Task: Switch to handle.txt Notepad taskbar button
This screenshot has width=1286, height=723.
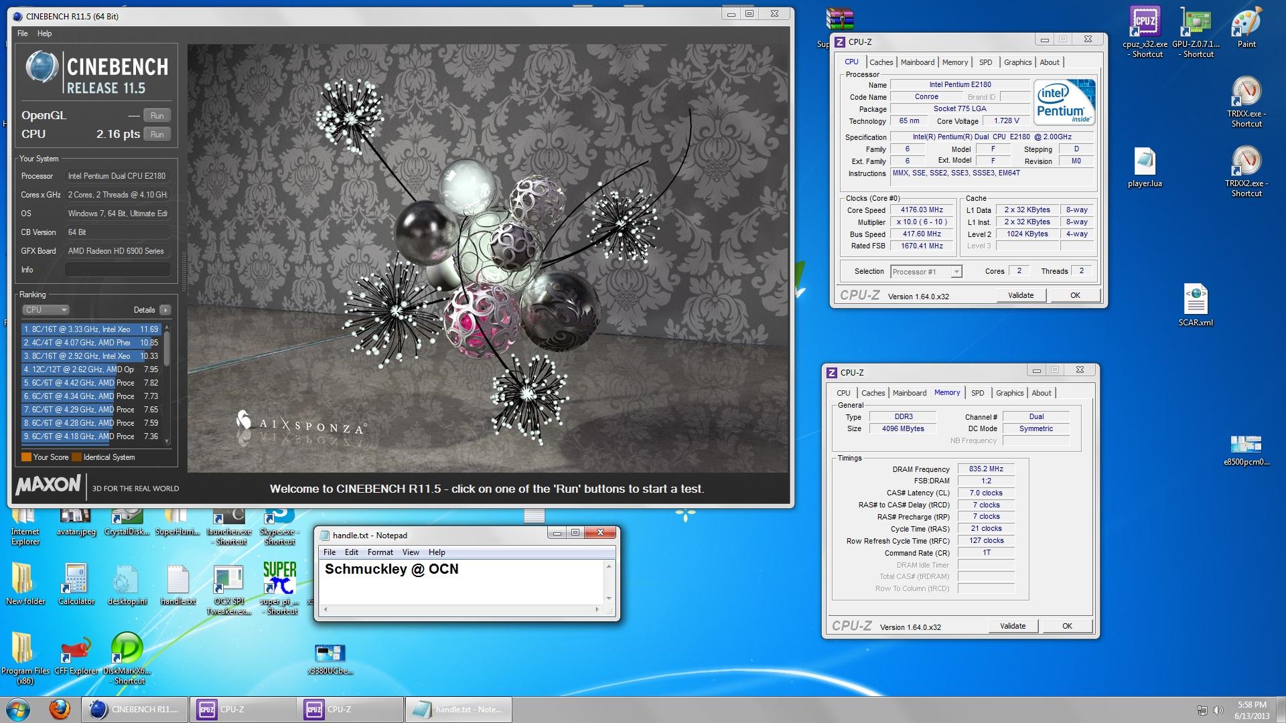Action: [x=458, y=710]
